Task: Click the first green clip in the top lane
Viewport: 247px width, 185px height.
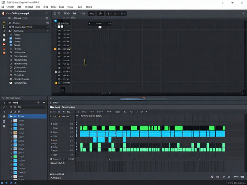Action: pyautogui.click(x=81, y=128)
